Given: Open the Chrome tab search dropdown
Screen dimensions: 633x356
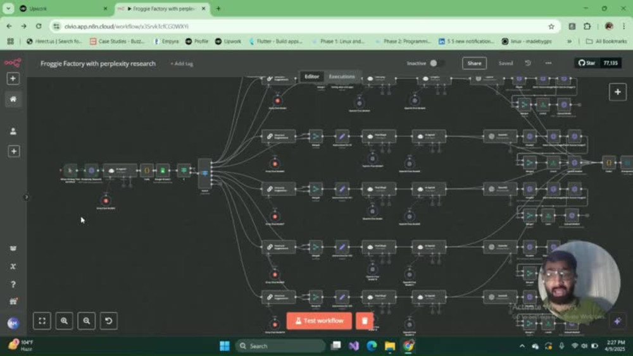Looking at the screenshot, I should click(8, 8).
